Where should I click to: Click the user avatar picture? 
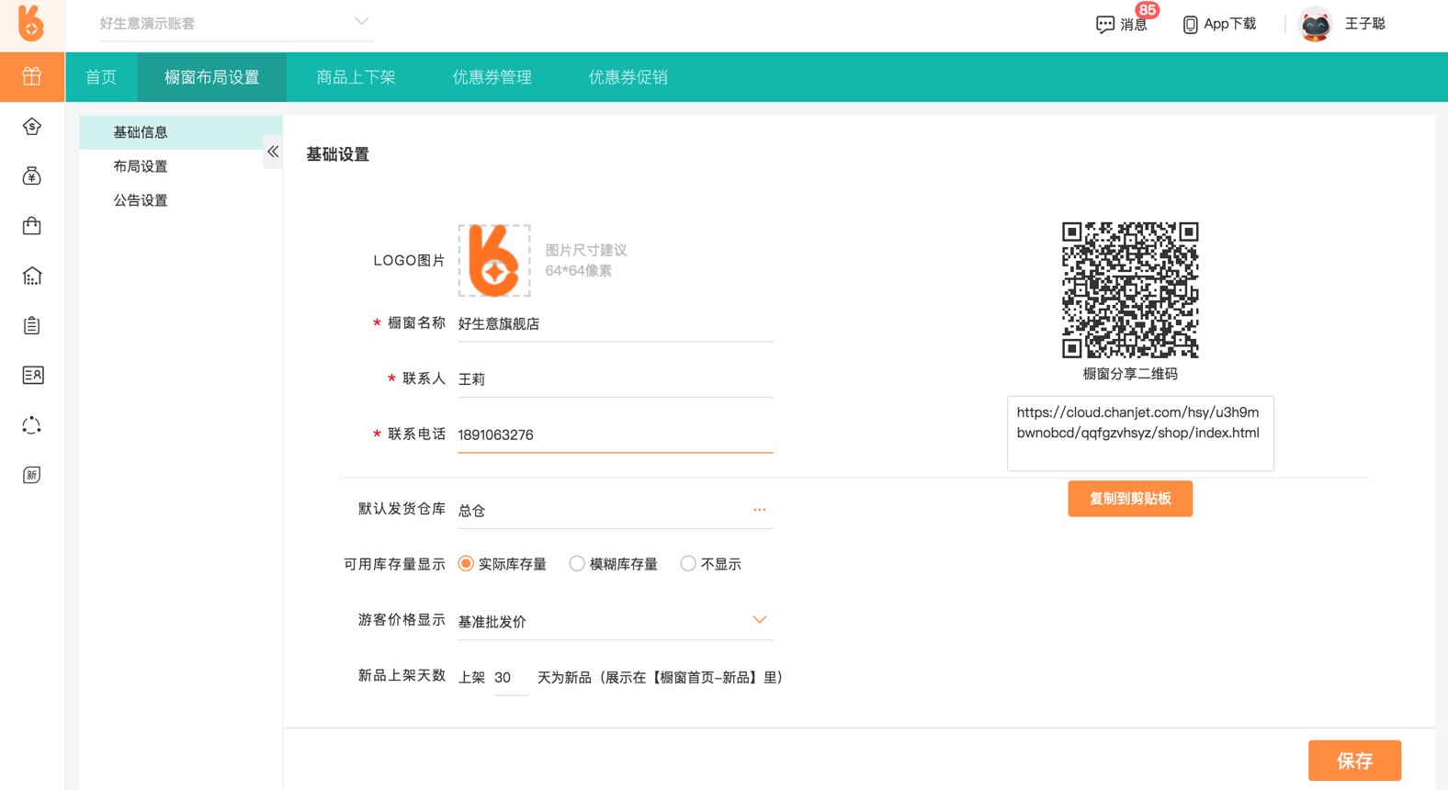[x=1315, y=25]
